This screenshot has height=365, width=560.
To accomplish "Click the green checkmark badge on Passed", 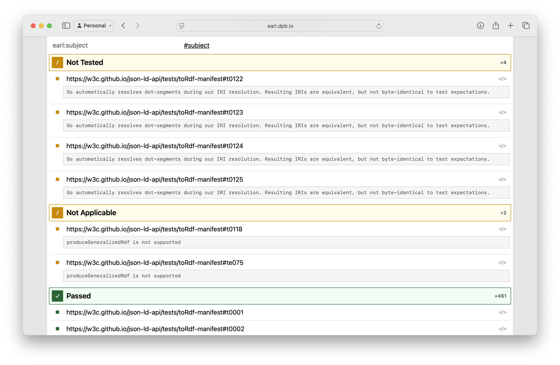I will coord(57,296).
